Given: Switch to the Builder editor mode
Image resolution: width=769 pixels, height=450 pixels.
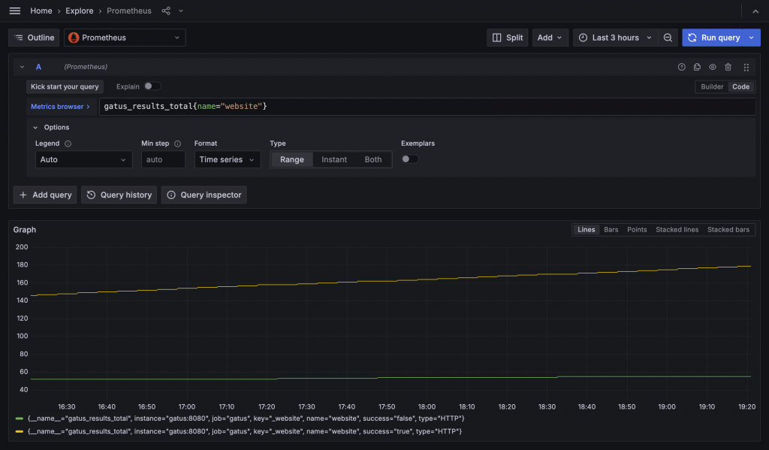Looking at the screenshot, I should tap(712, 86).
